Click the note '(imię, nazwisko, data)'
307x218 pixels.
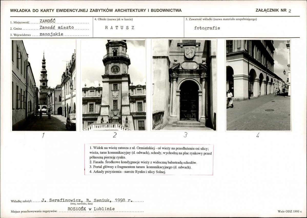click(81, 204)
